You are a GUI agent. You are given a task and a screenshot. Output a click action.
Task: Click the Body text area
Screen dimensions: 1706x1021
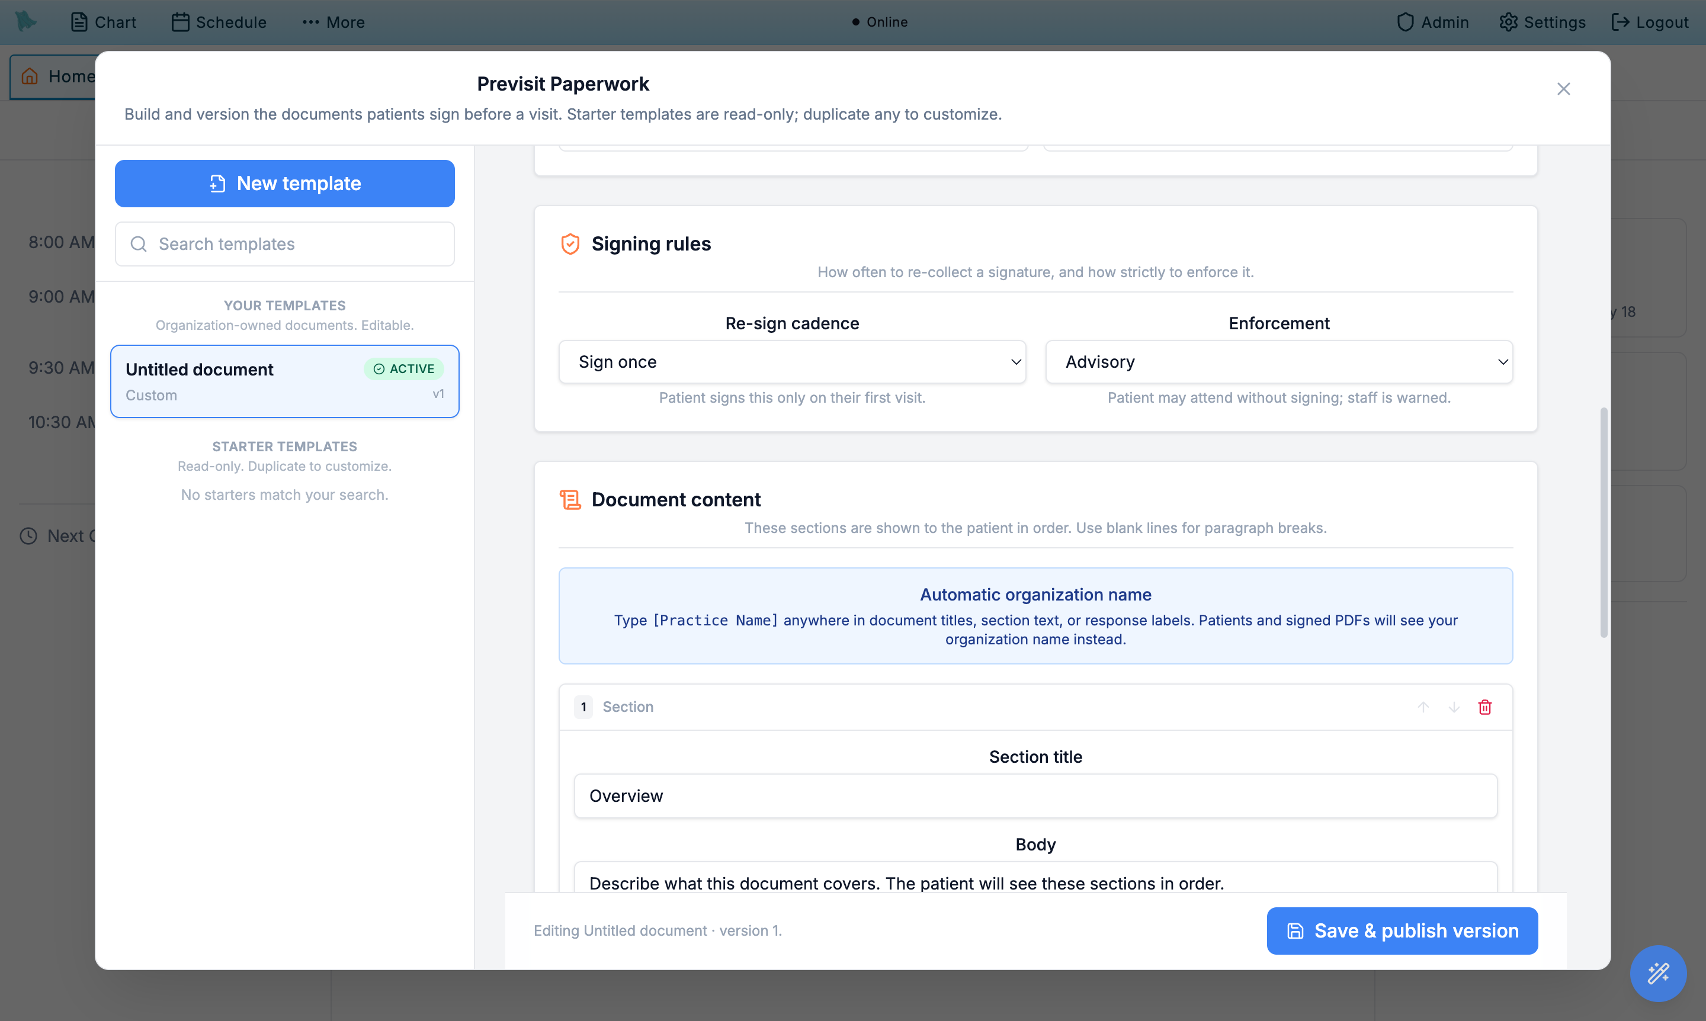1035,878
